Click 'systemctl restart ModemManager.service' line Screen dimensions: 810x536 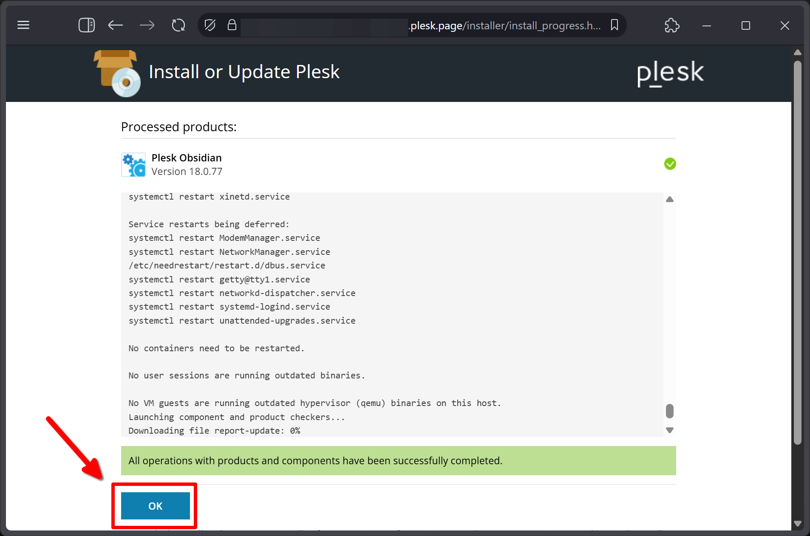pos(224,238)
